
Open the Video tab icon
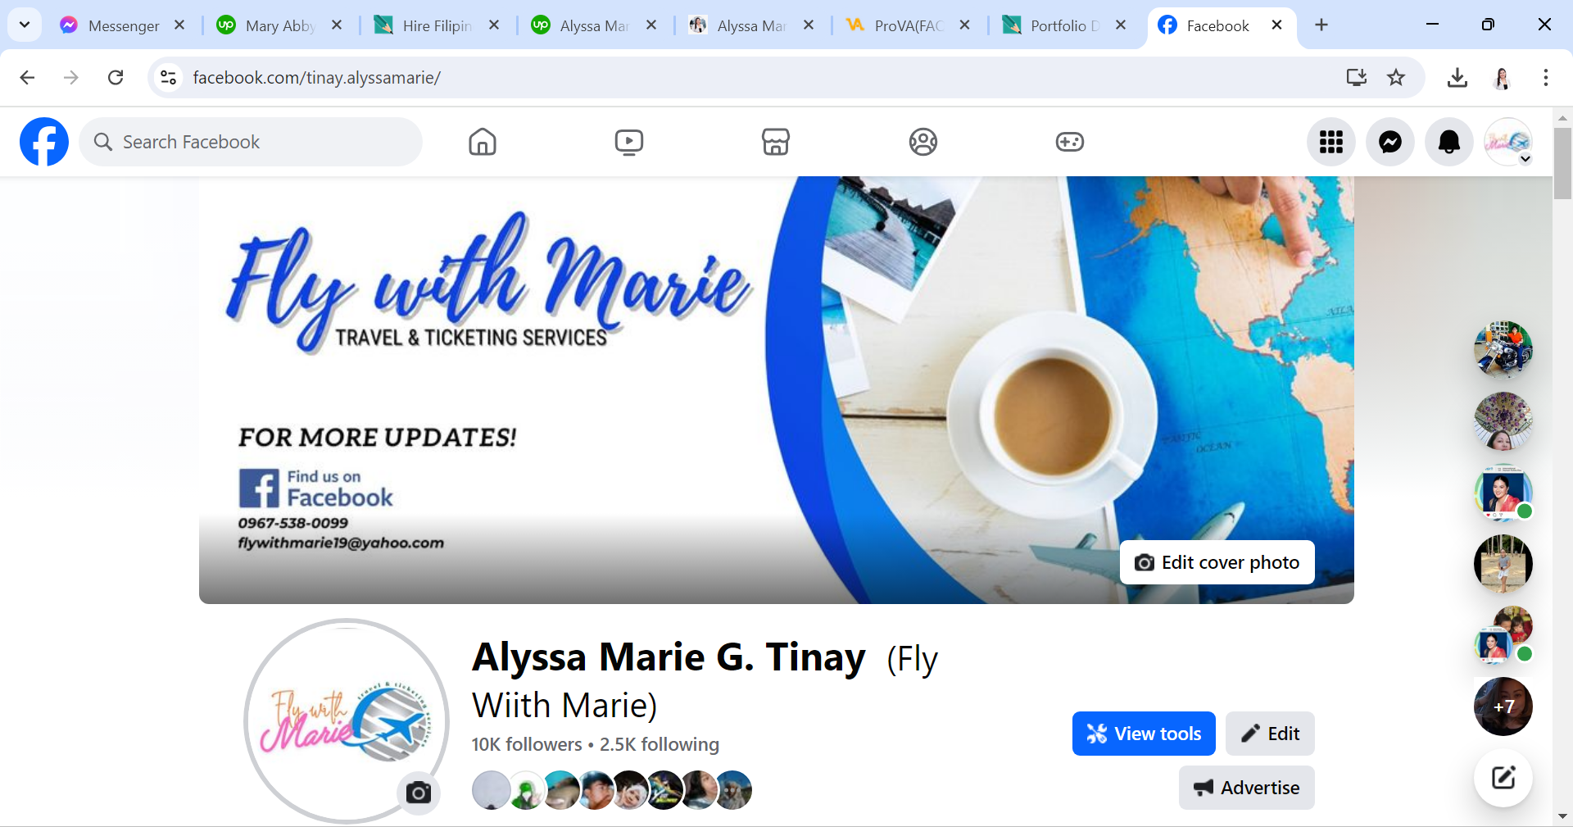(629, 142)
